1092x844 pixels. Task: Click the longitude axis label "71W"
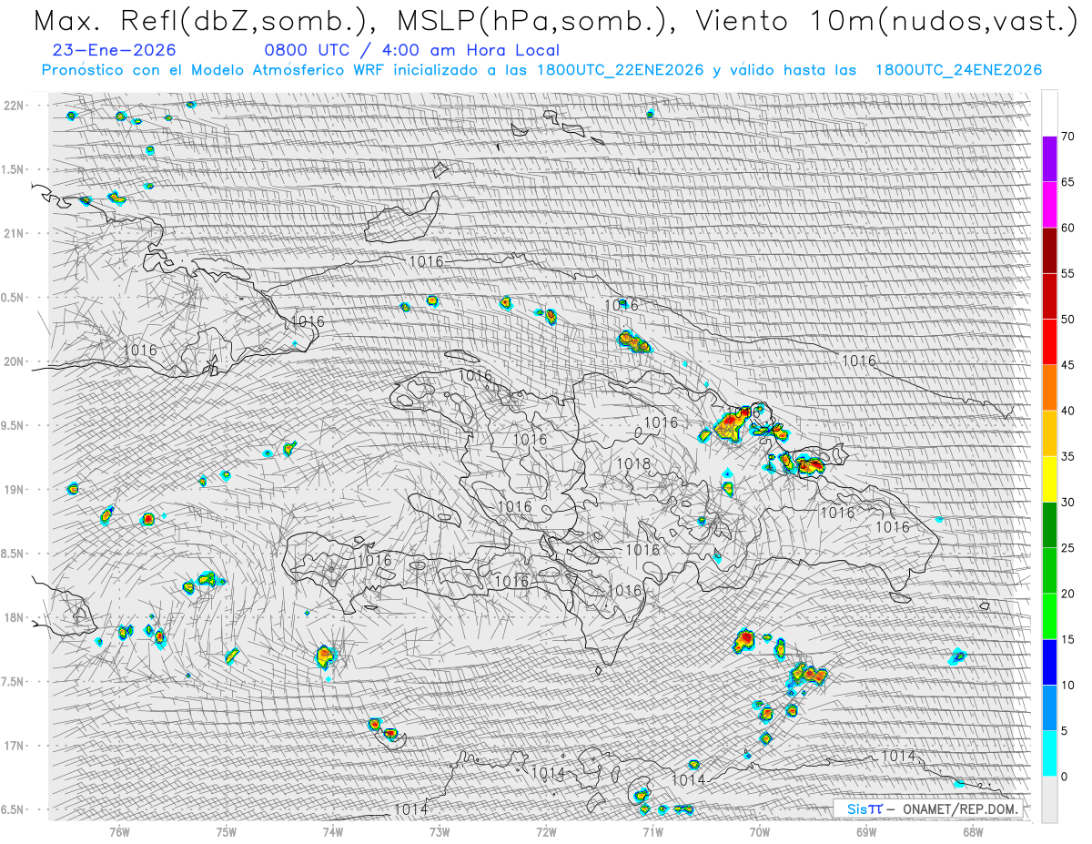click(652, 832)
